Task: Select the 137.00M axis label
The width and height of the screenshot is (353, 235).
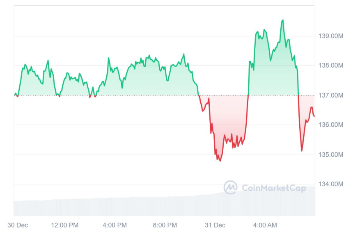Action: pyautogui.click(x=331, y=96)
